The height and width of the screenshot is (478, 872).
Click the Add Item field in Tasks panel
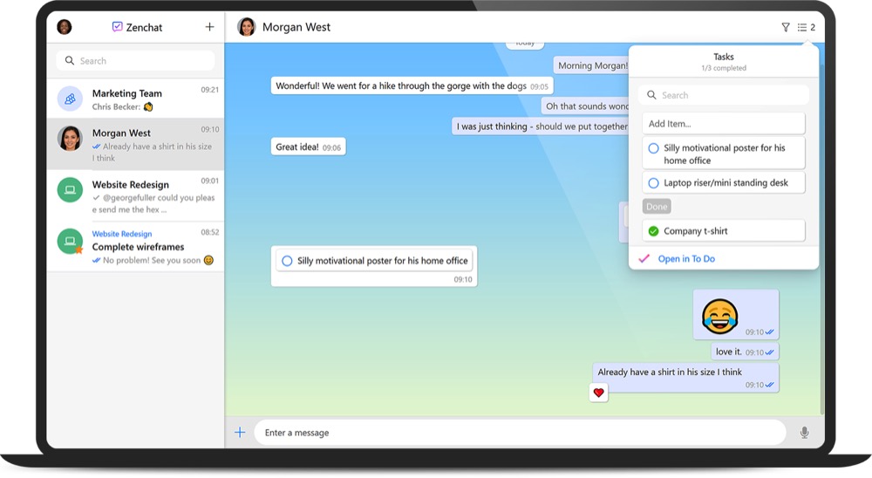point(723,124)
